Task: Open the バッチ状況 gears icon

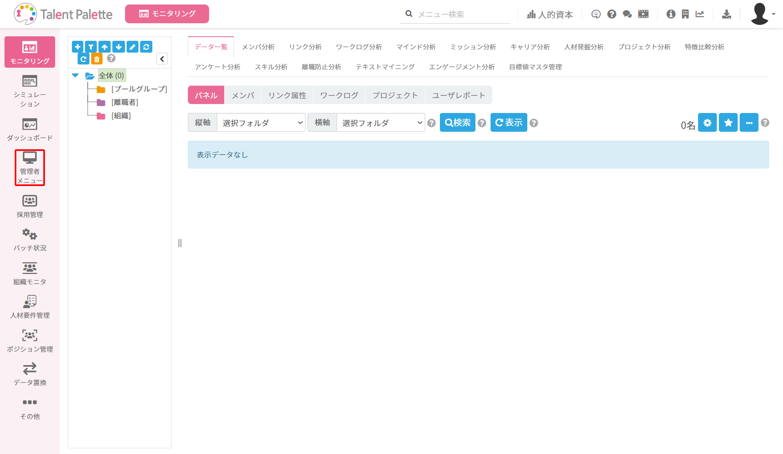Action: tap(30, 239)
